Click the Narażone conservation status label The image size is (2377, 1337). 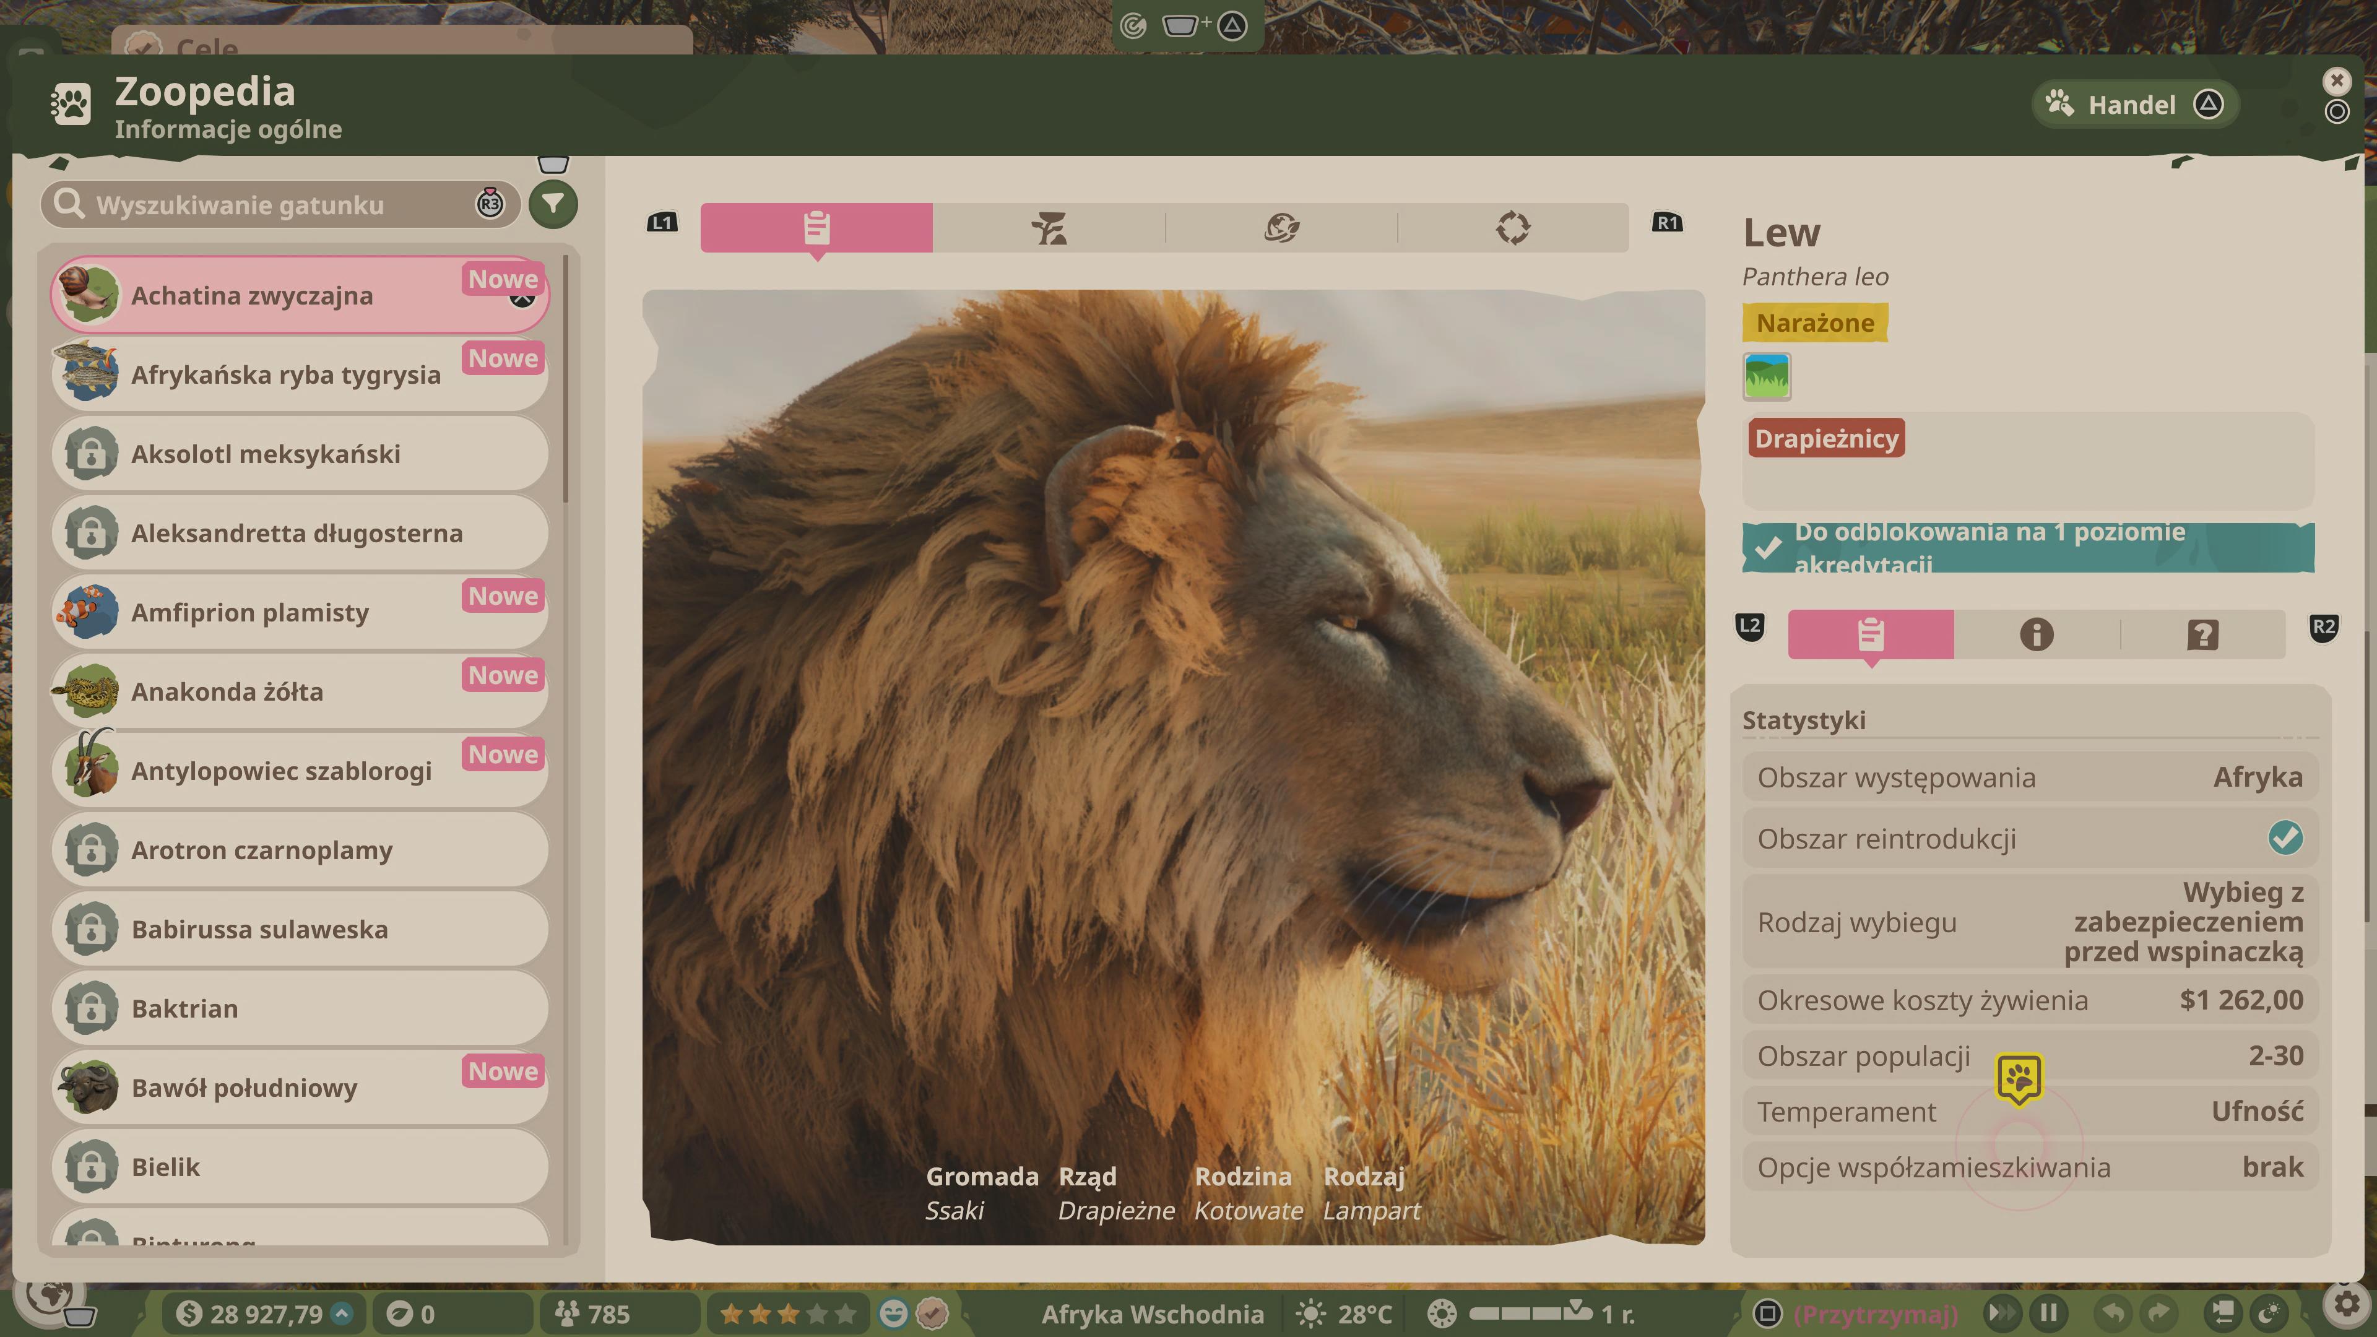(x=1815, y=323)
